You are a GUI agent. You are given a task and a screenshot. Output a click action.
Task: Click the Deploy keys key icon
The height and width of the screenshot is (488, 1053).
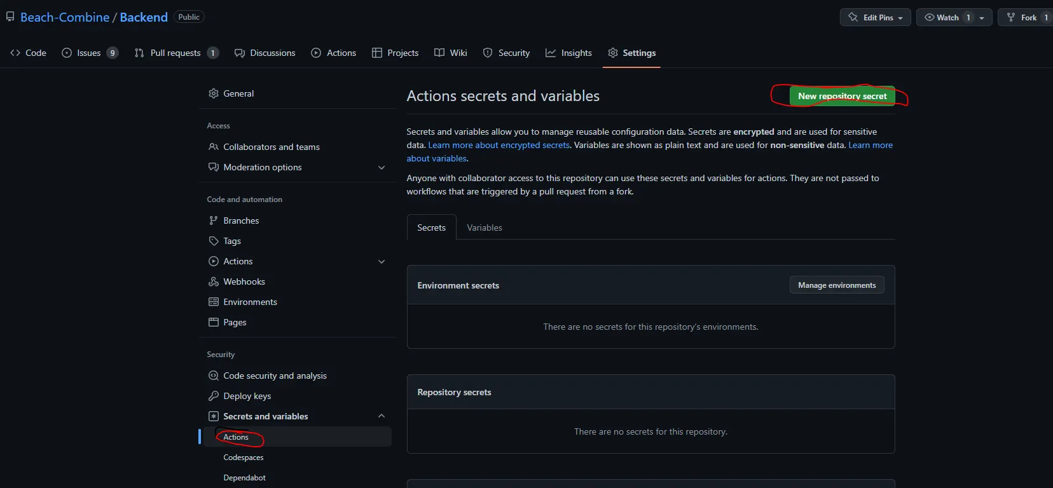tap(214, 396)
